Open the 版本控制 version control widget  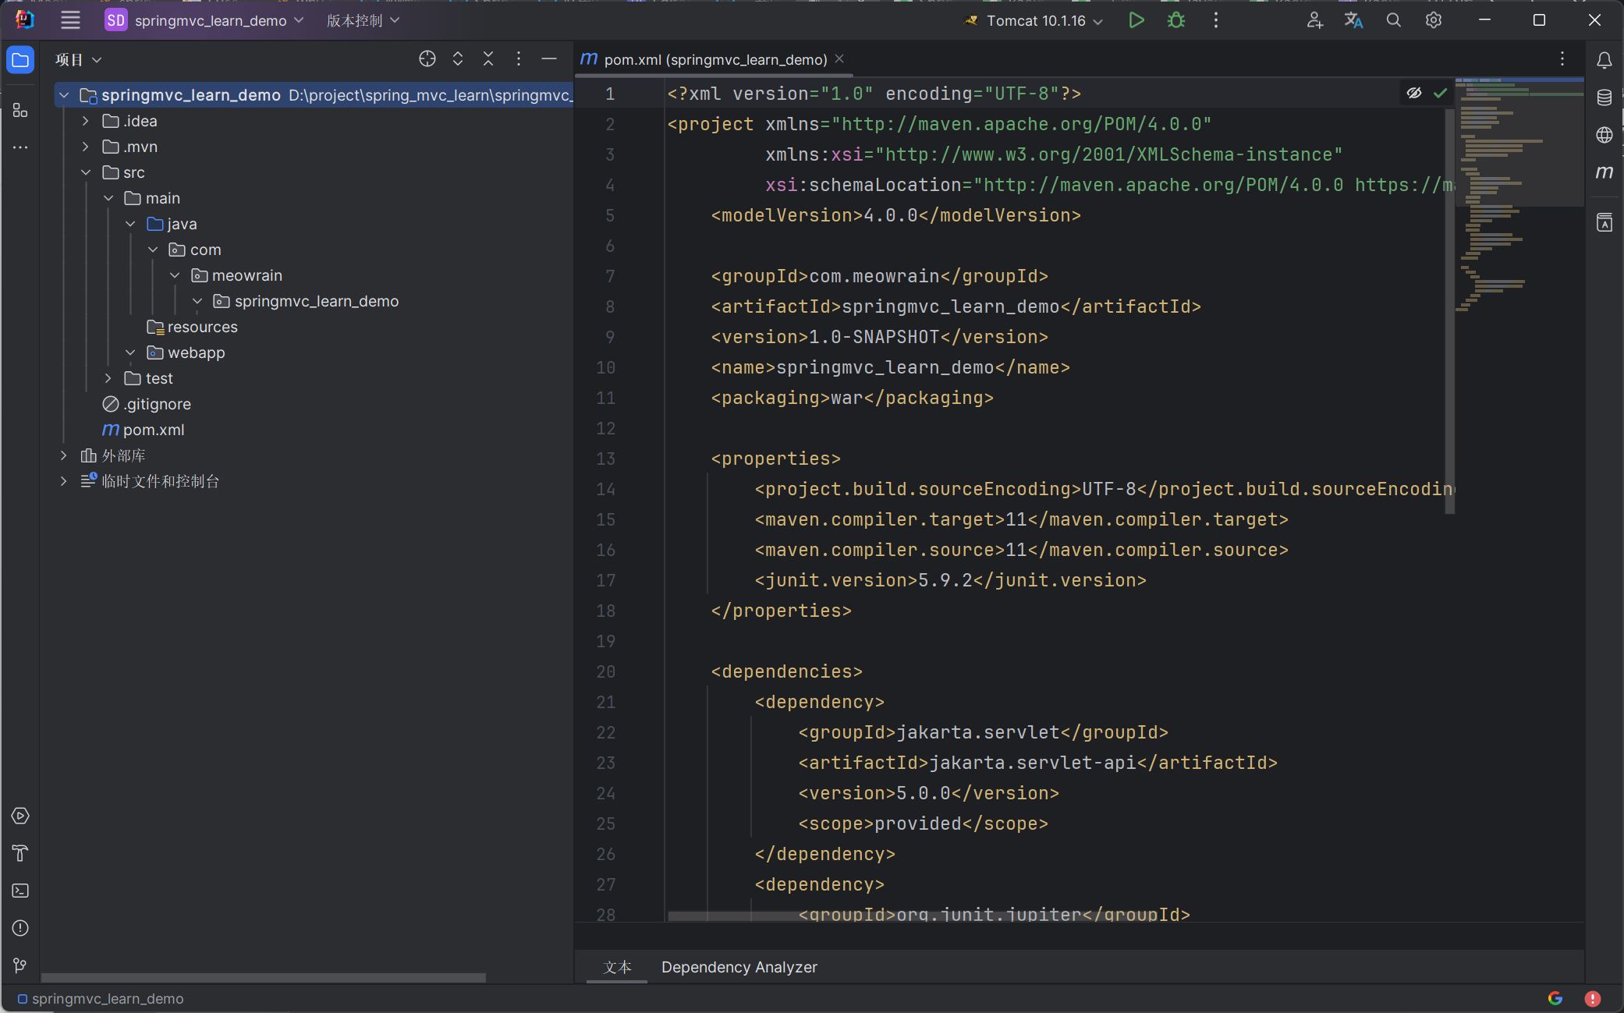[x=363, y=21]
